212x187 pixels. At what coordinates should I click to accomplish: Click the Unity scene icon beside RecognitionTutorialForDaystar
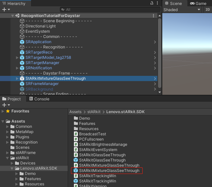coord(17,16)
